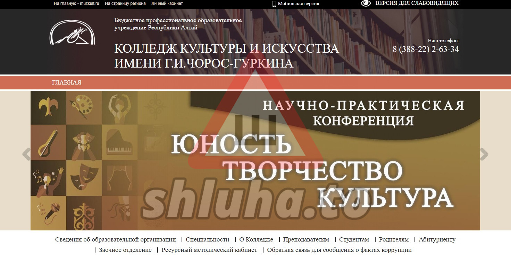Click the corruption feedback link 'Обратная связь'
This screenshot has width=511, height=255.
339,250
